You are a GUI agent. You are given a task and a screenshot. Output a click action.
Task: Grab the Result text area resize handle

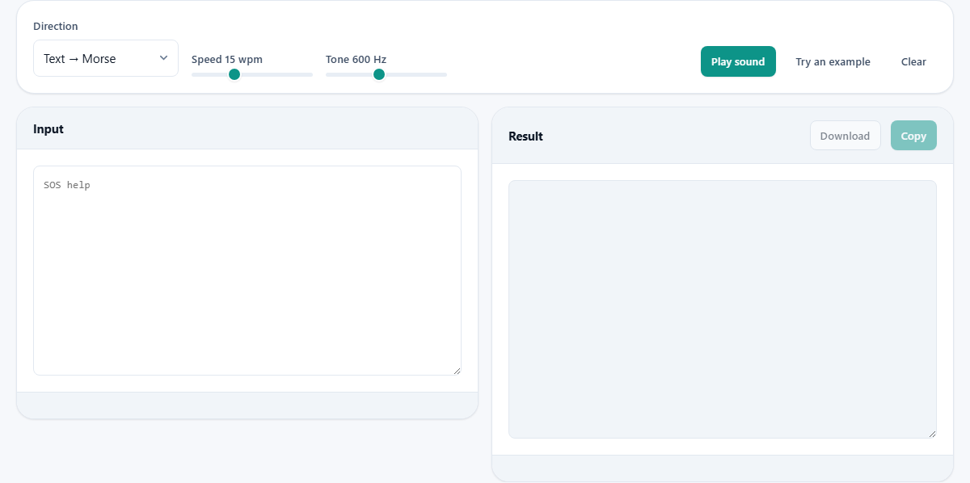(x=932, y=434)
